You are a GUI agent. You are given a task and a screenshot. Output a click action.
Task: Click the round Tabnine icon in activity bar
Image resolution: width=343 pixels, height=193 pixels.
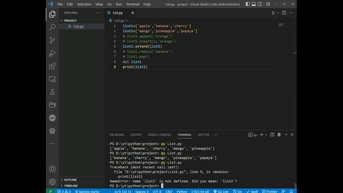[x=53, y=118]
